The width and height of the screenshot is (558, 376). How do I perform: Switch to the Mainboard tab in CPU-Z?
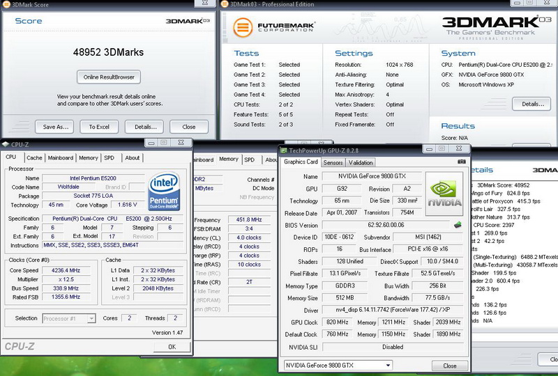click(x=61, y=158)
